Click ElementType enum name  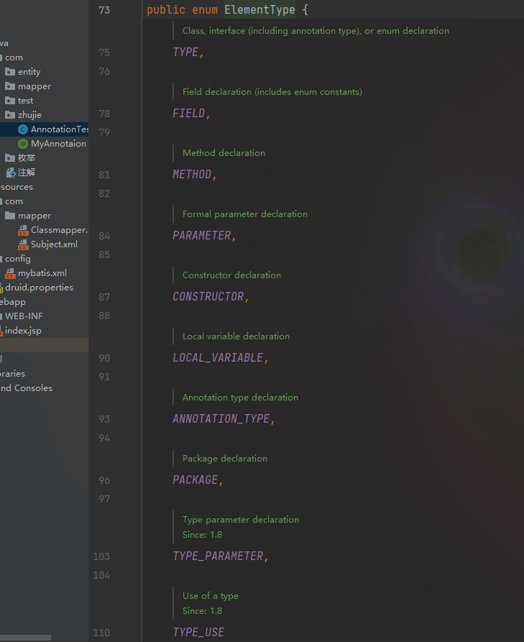click(x=259, y=10)
